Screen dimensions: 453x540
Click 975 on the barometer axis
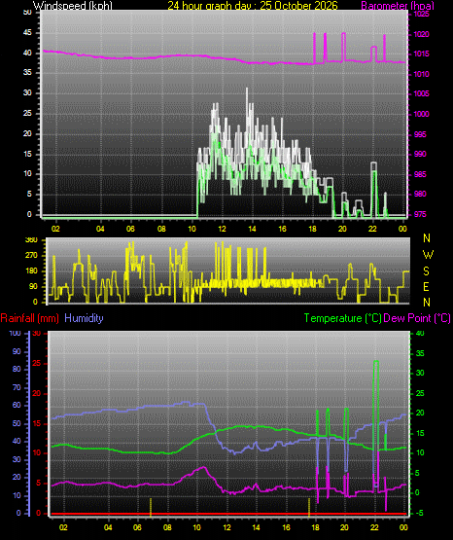[420, 214]
